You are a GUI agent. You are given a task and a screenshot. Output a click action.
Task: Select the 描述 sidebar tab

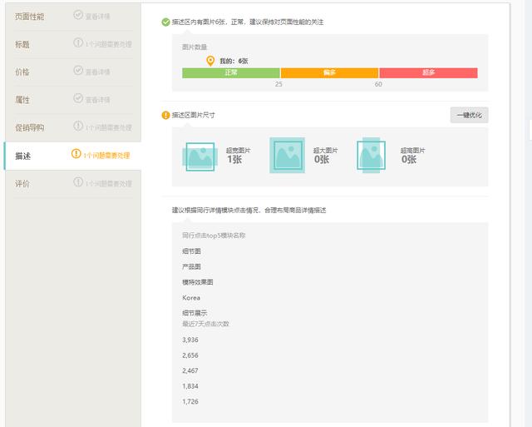click(72, 156)
